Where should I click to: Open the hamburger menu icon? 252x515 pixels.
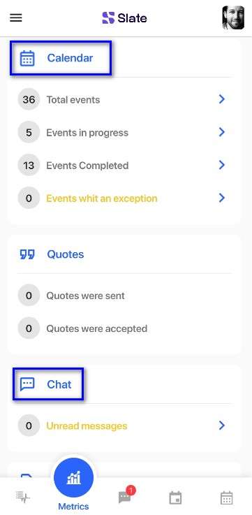pos(16,17)
